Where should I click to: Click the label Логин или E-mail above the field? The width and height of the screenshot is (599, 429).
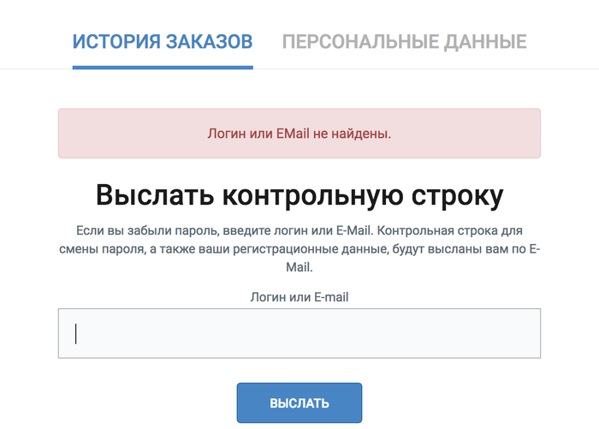(x=299, y=298)
